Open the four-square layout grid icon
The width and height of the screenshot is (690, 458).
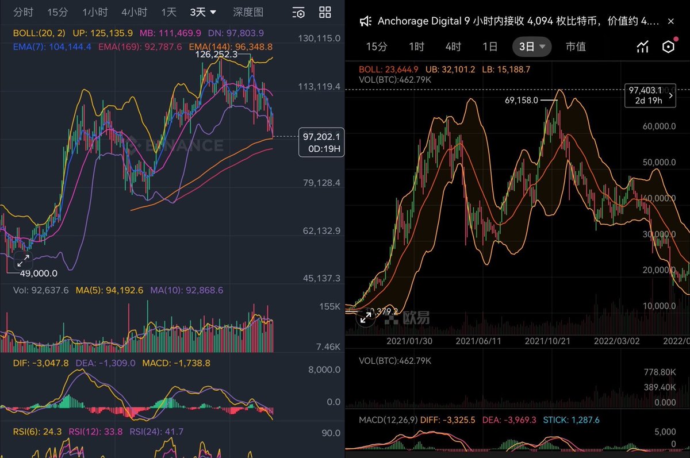click(x=325, y=12)
